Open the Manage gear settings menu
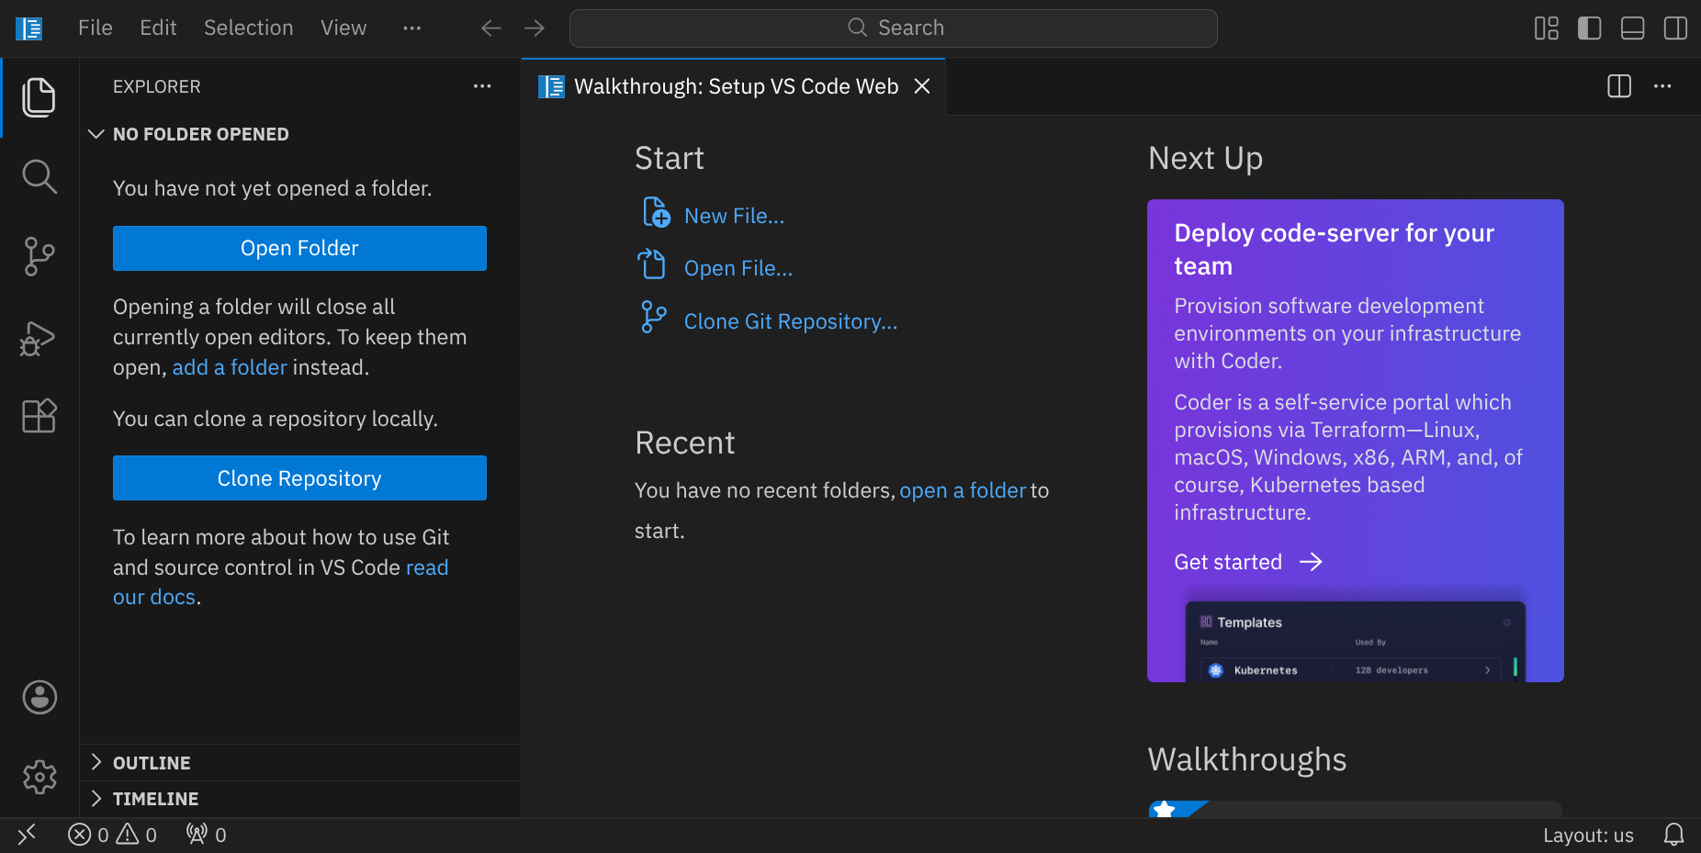This screenshot has height=853, width=1701. coord(39,777)
